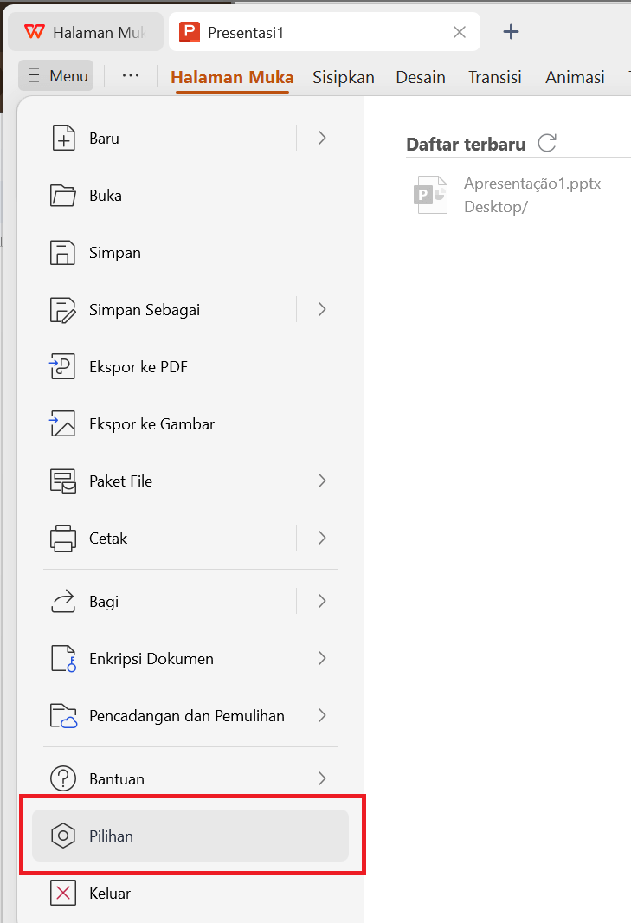Select the Pencadangan dan Pemulihan cloud icon
Viewport: 631px width, 923px height.
click(64, 715)
